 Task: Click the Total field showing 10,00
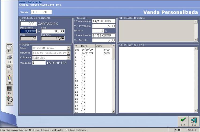pos(53,31)
